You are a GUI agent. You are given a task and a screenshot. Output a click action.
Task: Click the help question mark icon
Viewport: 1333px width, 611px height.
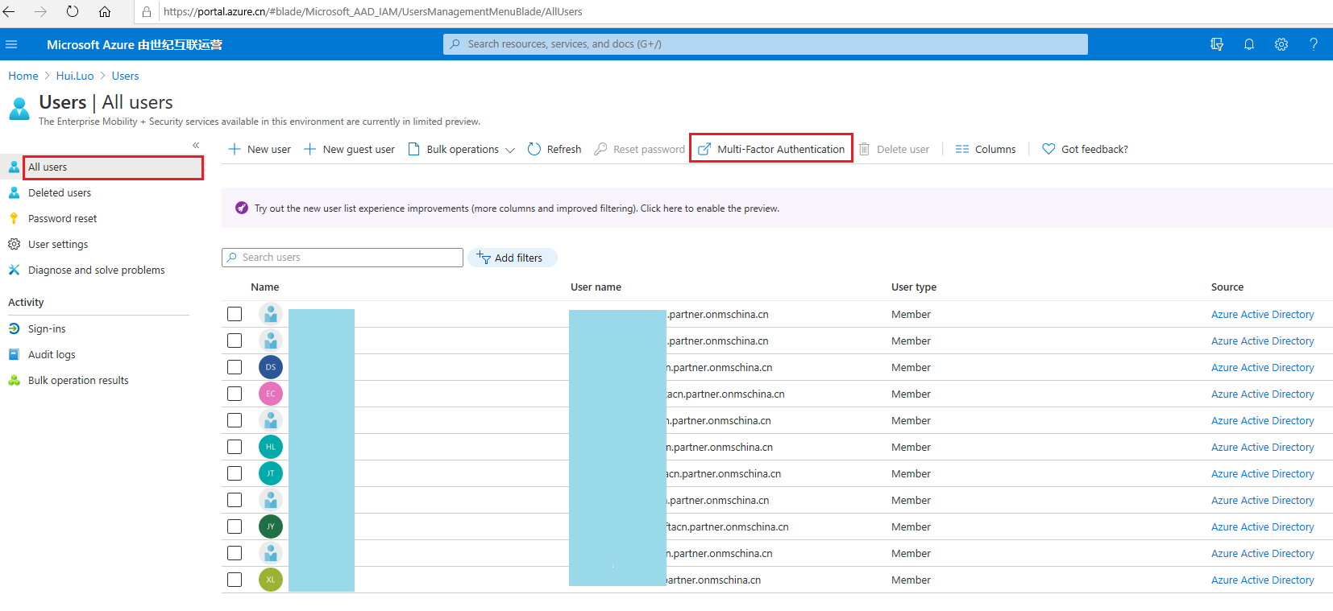tap(1313, 44)
